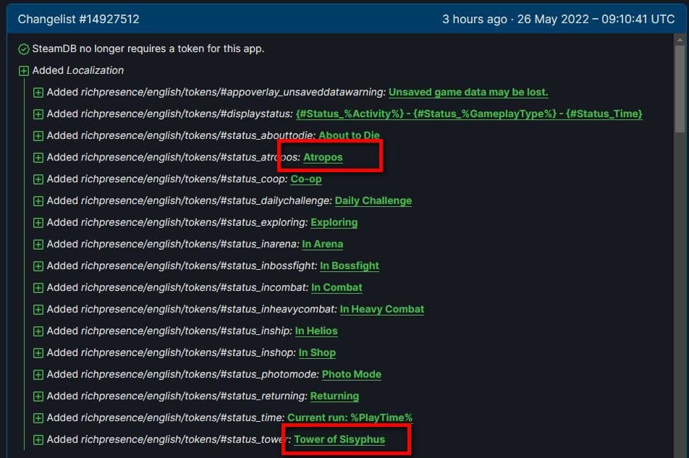Click plus icon beside status_inheavycombat entry

click(38, 310)
